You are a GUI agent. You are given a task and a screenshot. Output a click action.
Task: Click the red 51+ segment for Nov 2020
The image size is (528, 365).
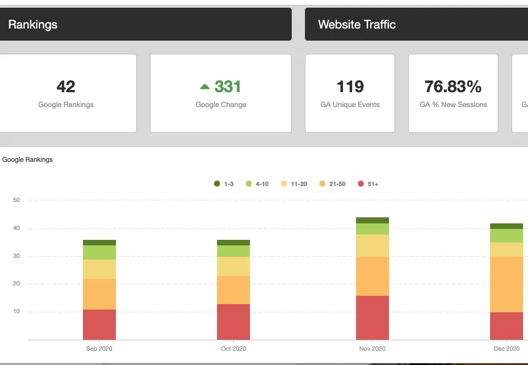click(x=373, y=318)
